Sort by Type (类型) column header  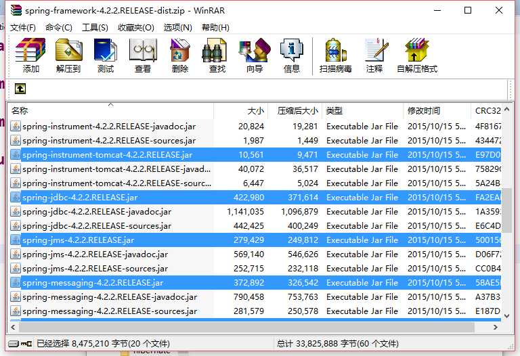[362, 111]
